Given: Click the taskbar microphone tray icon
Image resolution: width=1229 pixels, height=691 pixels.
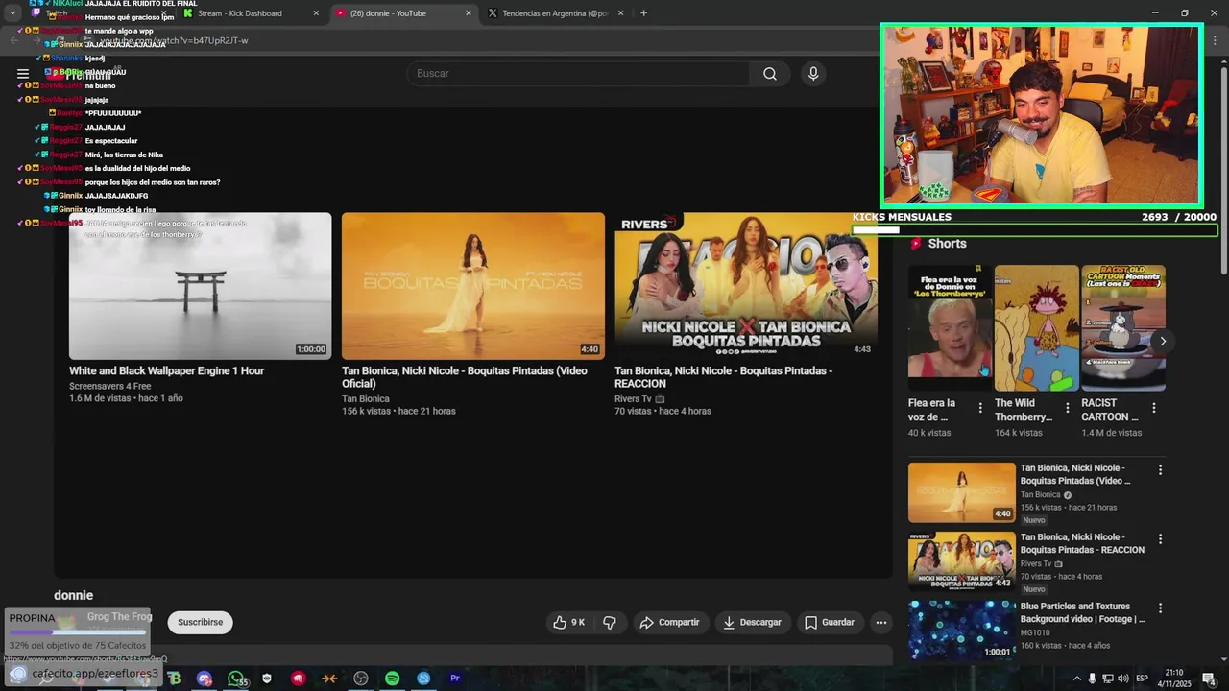Looking at the screenshot, I should pyautogui.click(x=1093, y=679).
